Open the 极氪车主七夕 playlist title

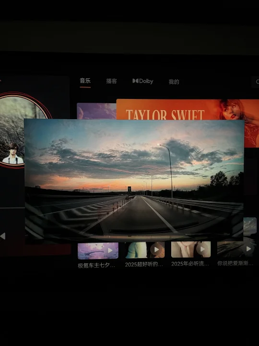coord(96,265)
